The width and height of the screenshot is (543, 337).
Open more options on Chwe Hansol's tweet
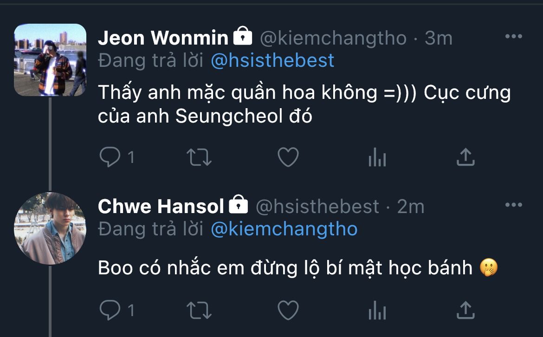513,205
